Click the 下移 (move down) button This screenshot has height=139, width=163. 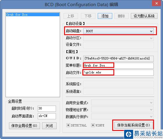click(88, 16)
